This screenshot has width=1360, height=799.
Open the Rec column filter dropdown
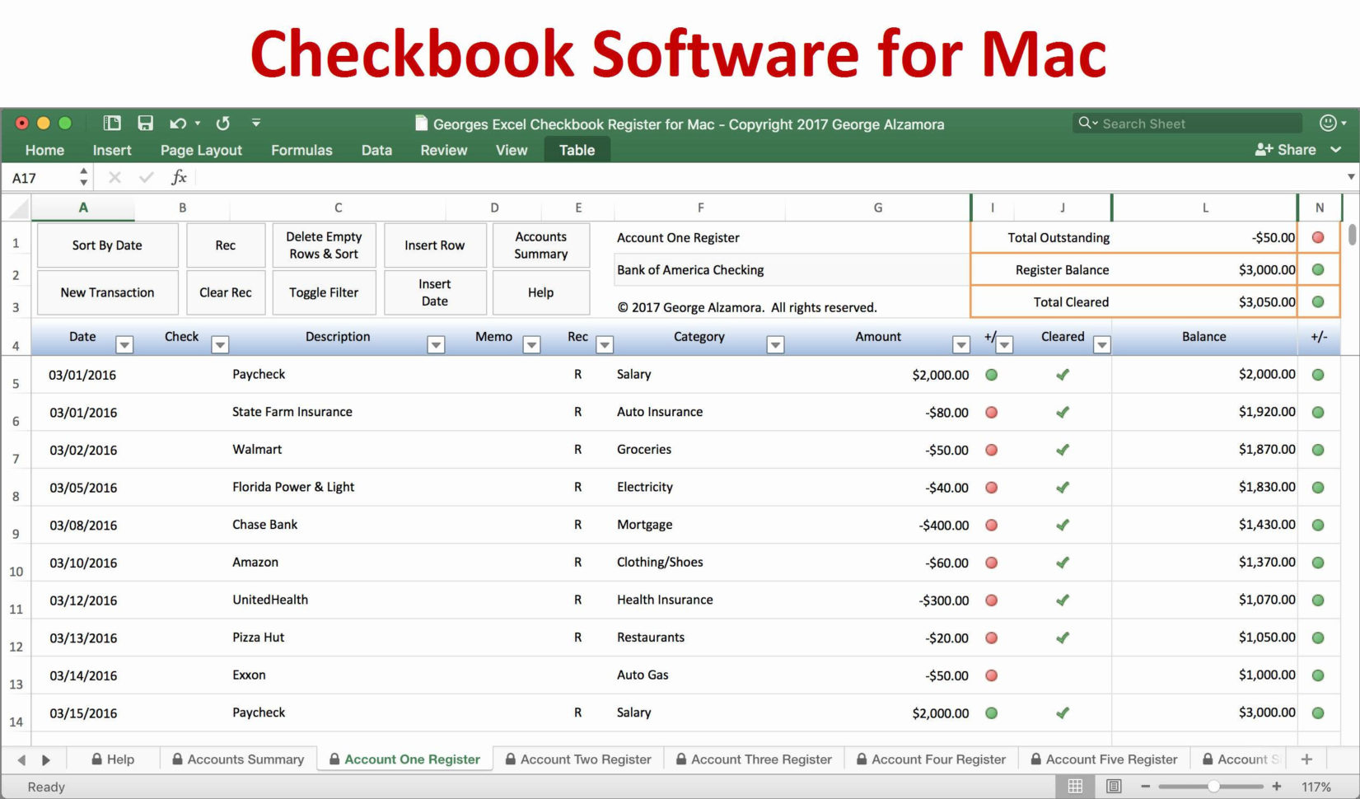605,344
